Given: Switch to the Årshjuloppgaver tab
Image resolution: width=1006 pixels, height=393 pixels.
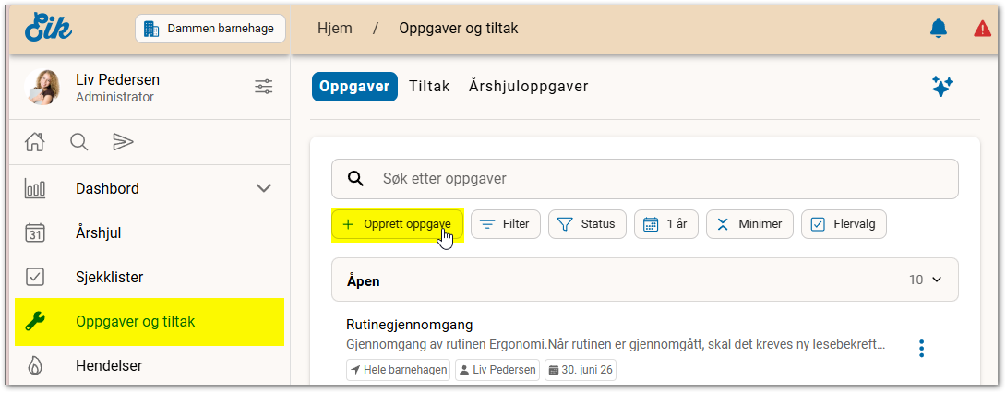Looking at the screenshot, I should pos(529,87).
